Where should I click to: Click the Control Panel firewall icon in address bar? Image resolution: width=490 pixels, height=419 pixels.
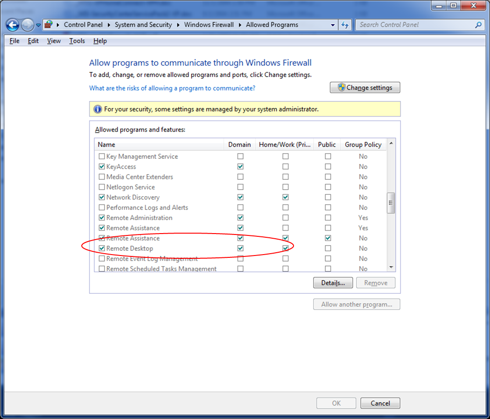[x=49, y=24]
